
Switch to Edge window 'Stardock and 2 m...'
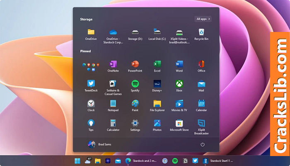click(x=141, y=161)
